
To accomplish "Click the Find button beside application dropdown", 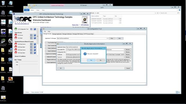I will click(x=112, y=38).
